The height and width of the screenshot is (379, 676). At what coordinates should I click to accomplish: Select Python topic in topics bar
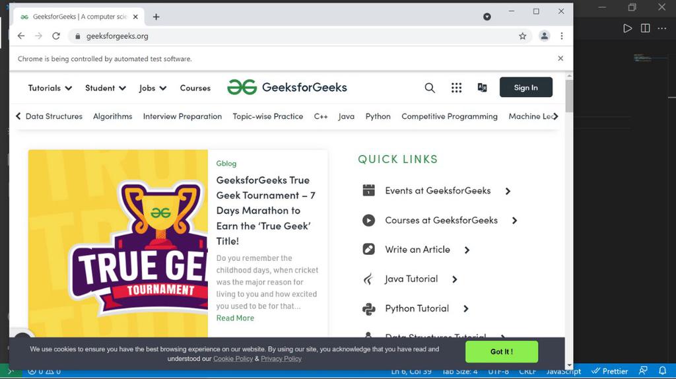click(x=378, y=116)
